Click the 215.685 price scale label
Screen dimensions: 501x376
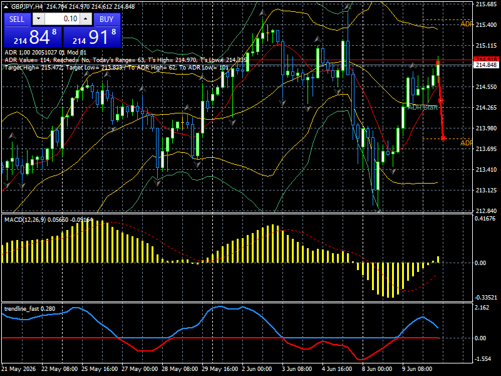[x=487, y=4]
